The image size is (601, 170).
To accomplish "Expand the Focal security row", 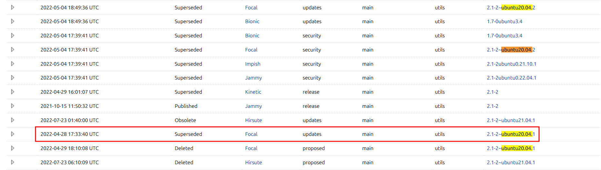I will pyautogui.click(x=13, y=50).
